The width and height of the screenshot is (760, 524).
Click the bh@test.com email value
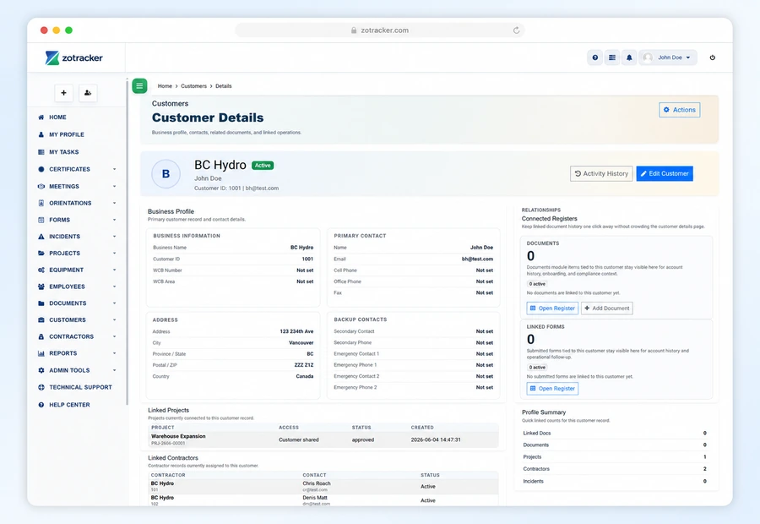pos(477,259)
